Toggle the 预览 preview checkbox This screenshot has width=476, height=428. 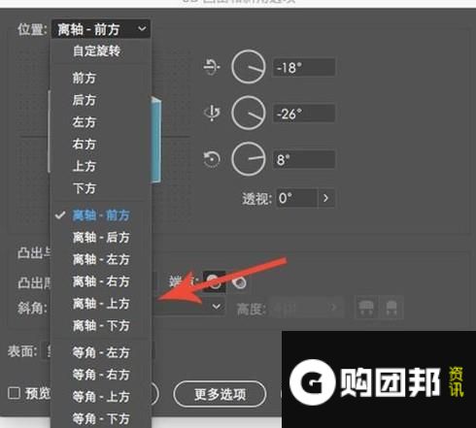[14, 393]
